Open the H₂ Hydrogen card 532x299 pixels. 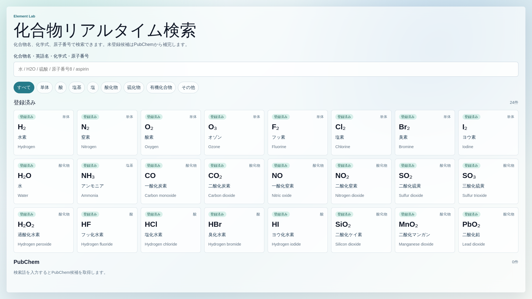(44, 133)
